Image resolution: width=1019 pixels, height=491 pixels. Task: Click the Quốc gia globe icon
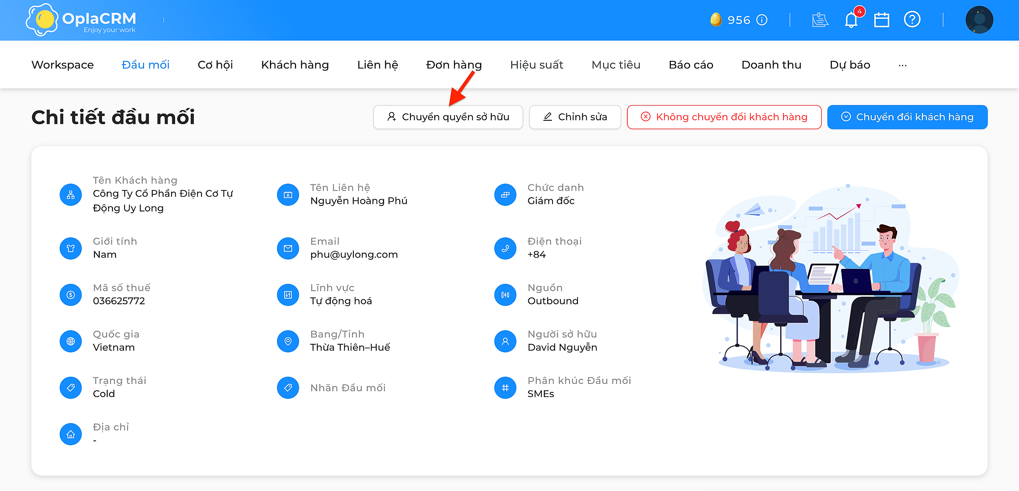[71, 341]
